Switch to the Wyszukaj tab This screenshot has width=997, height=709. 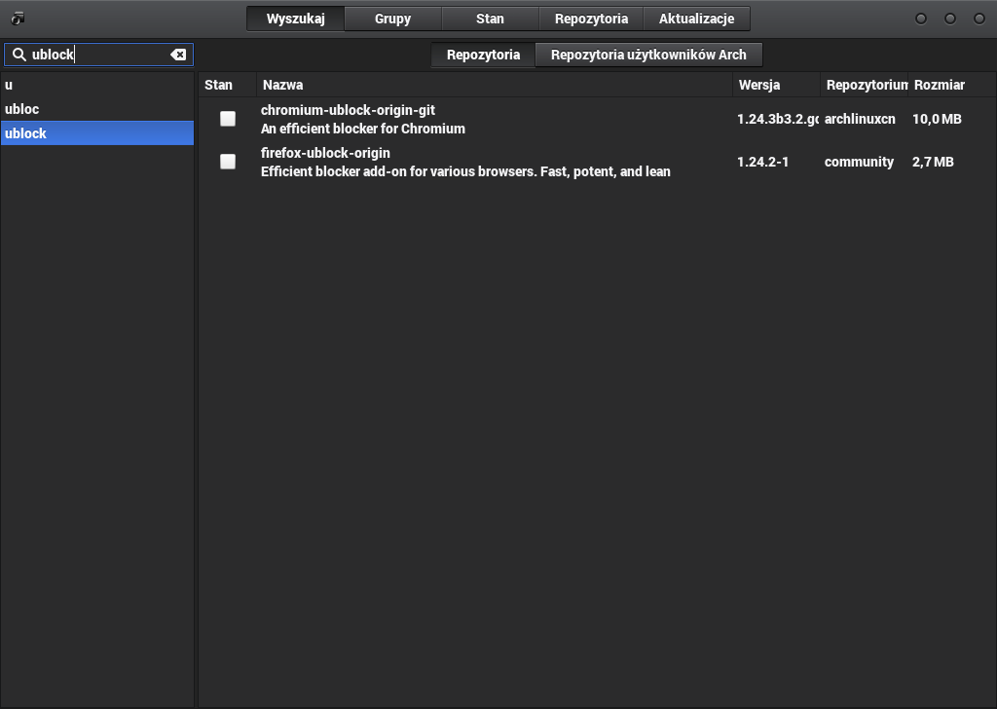(296, 19)
